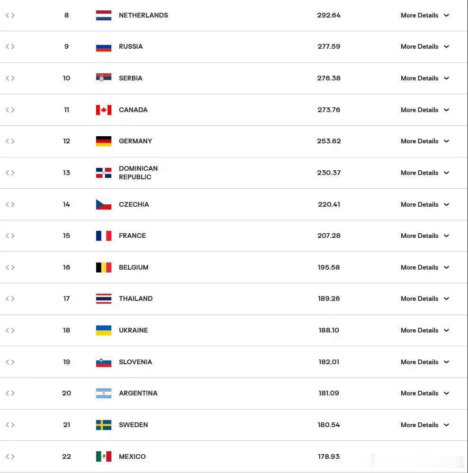Screen dimensions: 468x473
Task: Click the Sweden flag icon
Action: click(104, 425)
